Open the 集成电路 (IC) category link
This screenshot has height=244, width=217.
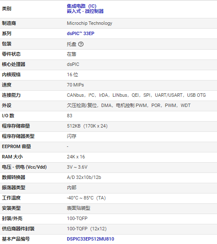[x=81, y=6]
